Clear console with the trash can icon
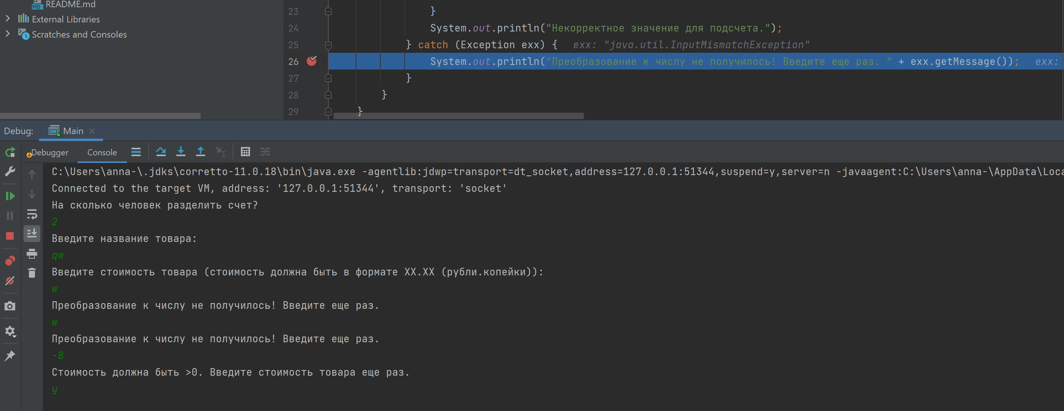 [x=32, y=273]
